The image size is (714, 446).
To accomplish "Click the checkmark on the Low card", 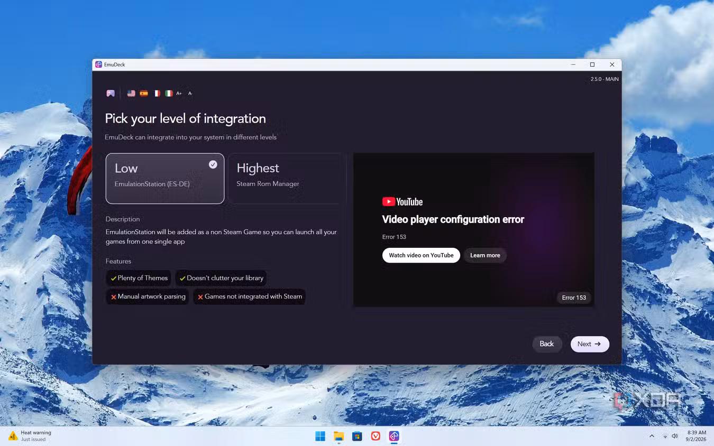I will [x=213, y=164].
